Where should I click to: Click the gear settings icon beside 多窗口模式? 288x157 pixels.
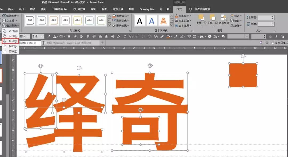[267, 43]
